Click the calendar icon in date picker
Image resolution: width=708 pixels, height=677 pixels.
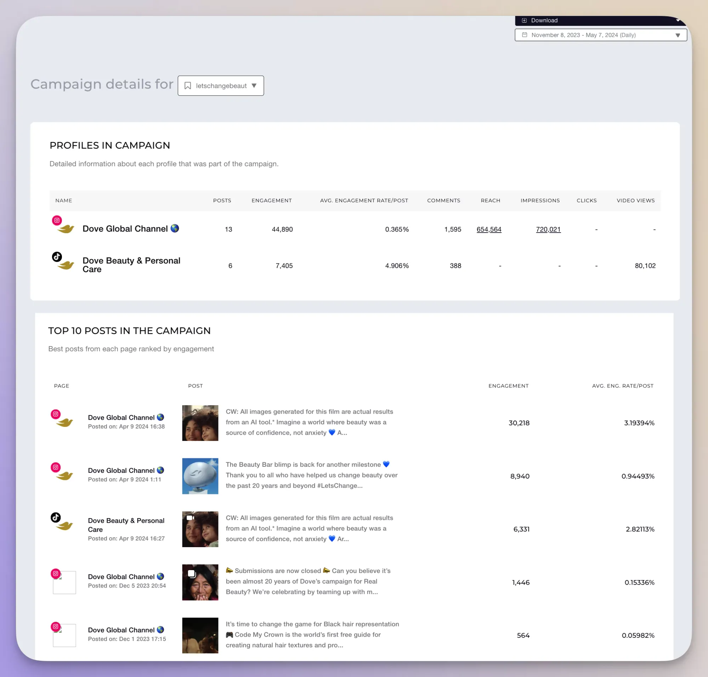(524, 35)
